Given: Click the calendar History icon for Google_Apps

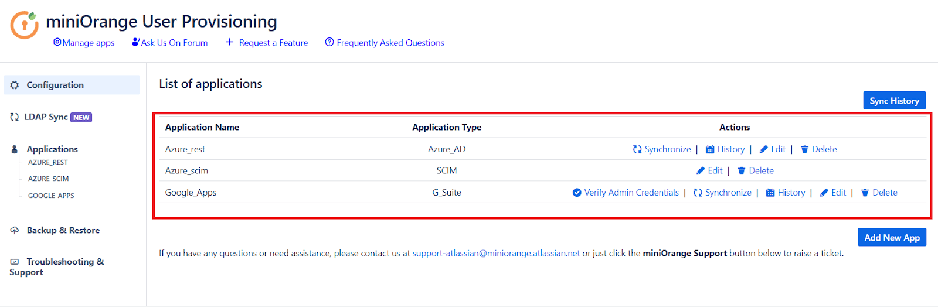Looking at the screenshot, I should pyautogui.click(x=770, y=193).
